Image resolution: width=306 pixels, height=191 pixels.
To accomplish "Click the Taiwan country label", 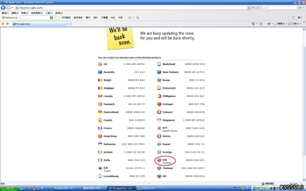I will [167, 163].
